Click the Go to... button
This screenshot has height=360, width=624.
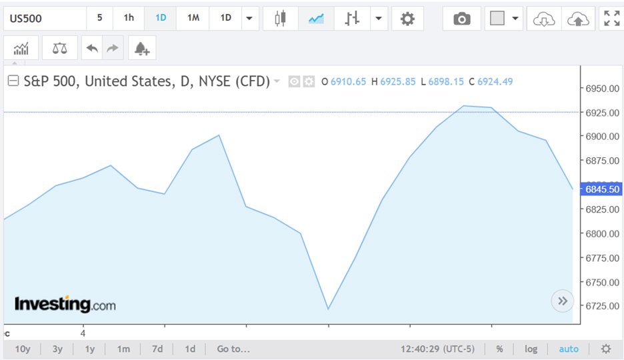[233, 349]
